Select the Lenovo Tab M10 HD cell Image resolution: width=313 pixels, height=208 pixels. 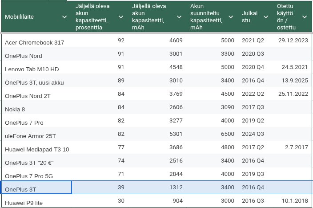pos(36,69)
